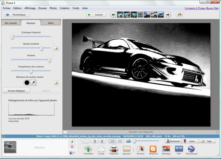221x159 pixels.
Task: Click the colorful experimental edit icon
Action: coord(179,15)
